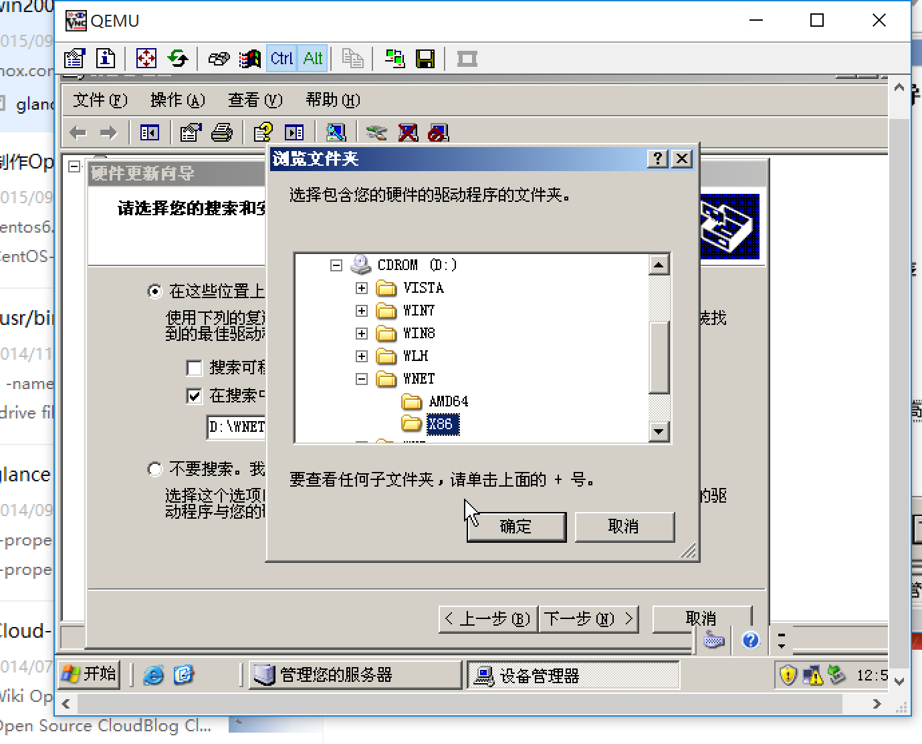Click the print icon
The width and height of the screenshot is (922, 744).
222,133
